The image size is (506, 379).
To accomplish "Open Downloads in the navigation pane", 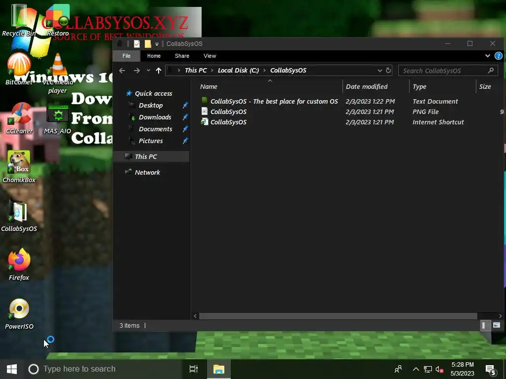I will coord(155,117).
